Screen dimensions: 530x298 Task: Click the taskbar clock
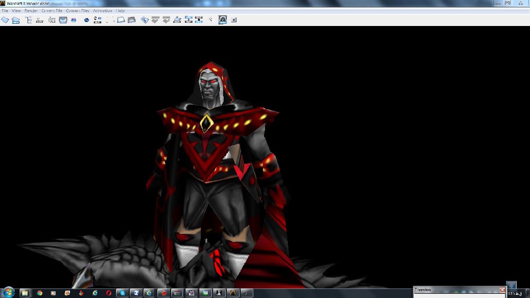515,293
